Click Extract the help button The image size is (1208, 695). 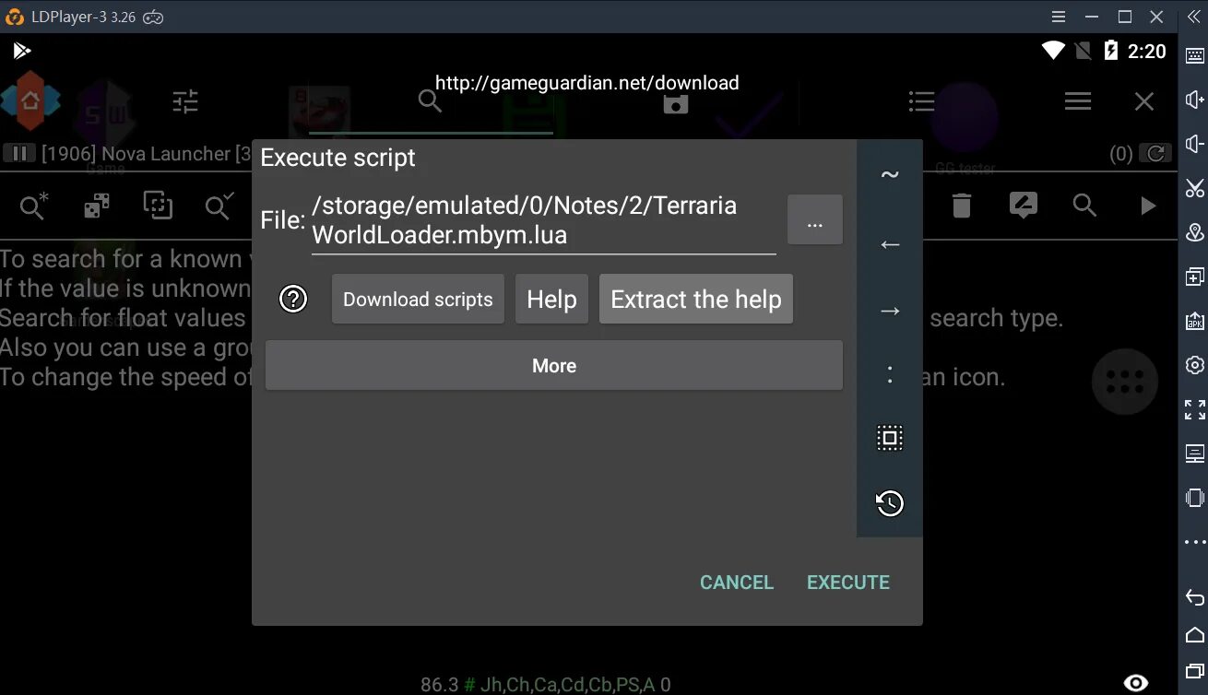click(696, 299)
